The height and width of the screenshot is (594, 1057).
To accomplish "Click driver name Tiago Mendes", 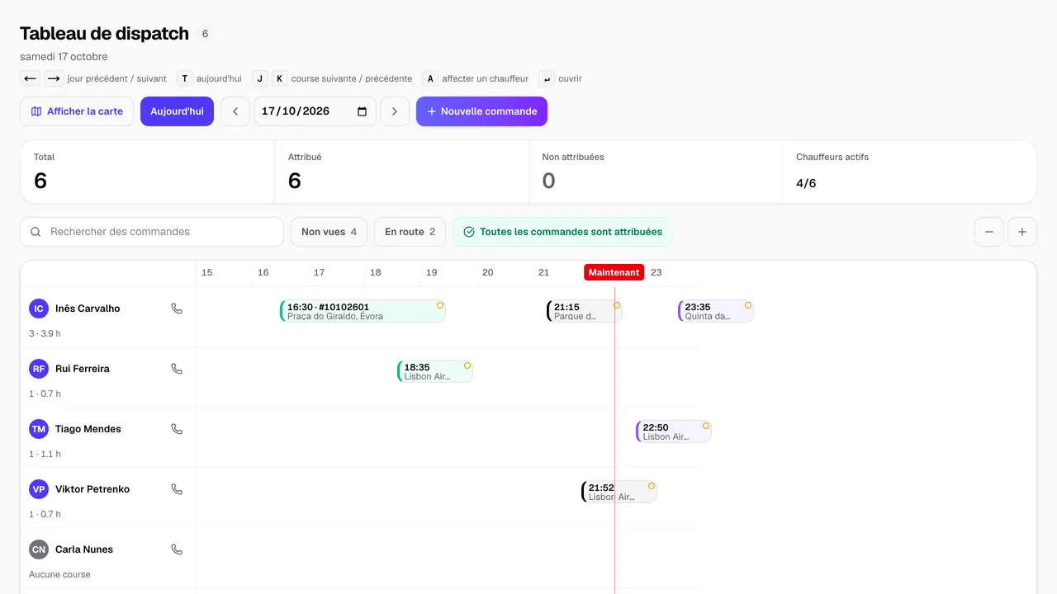I will click(88, 429).
